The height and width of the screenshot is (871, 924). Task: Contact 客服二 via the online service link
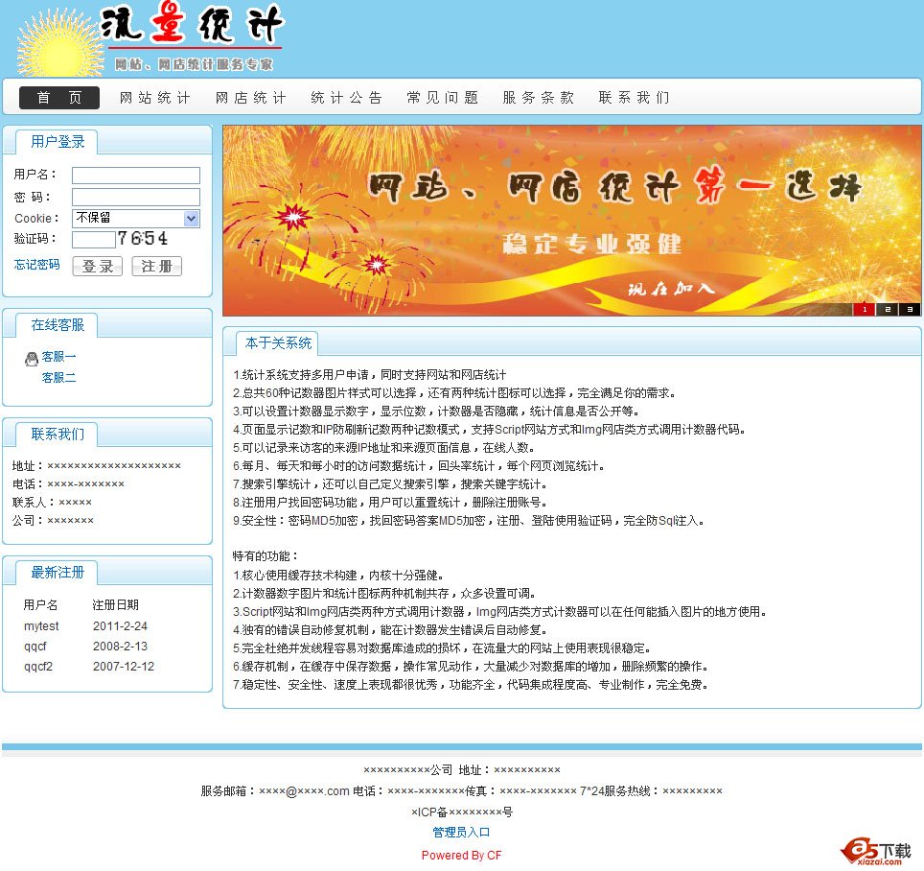(x=60, y=377)
